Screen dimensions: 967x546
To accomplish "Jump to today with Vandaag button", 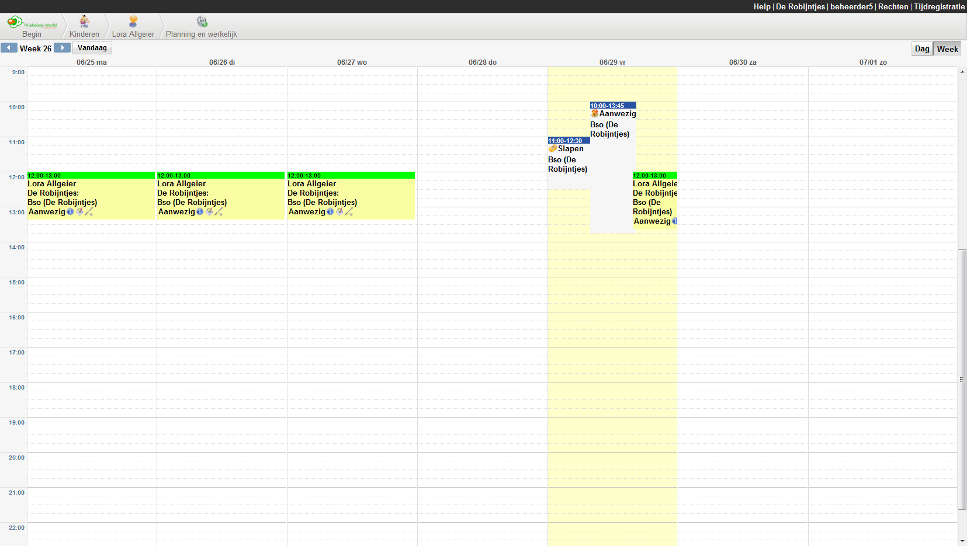I will 92,48.
